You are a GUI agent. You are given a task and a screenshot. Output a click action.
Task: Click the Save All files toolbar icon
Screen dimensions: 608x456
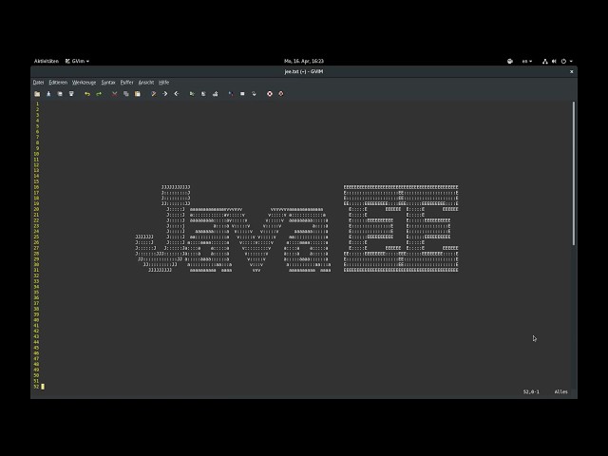point(60,94)
